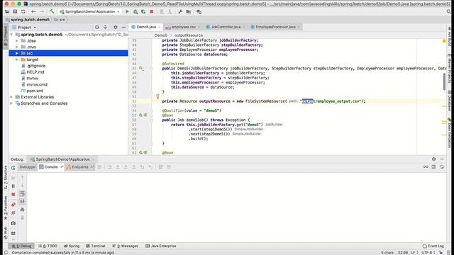
Task: Click the green Run button
Action: click(127, 11)
